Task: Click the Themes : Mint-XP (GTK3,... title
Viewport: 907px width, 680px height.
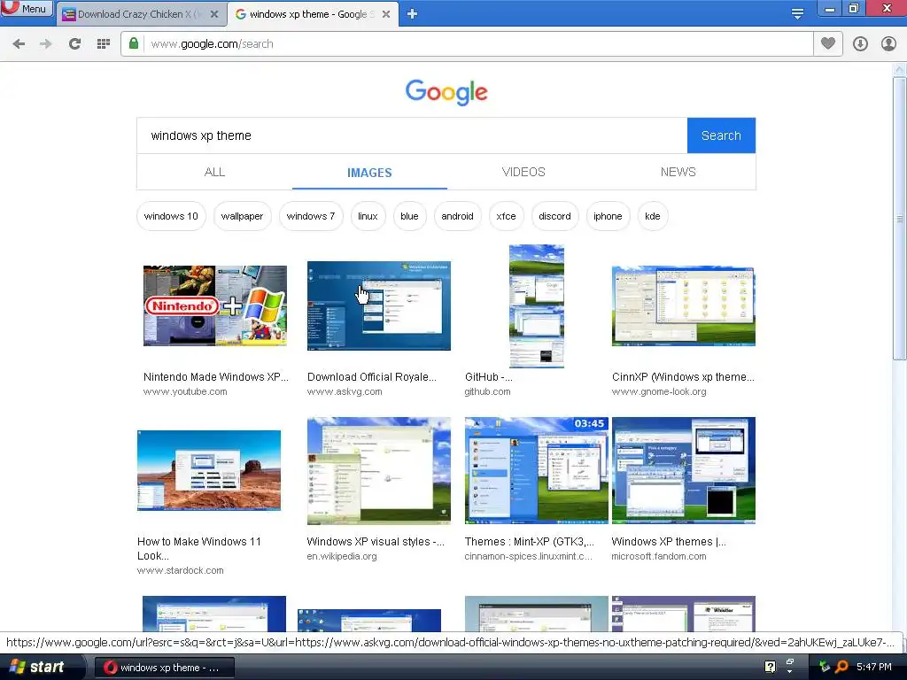Action: (x=530, y=542)
